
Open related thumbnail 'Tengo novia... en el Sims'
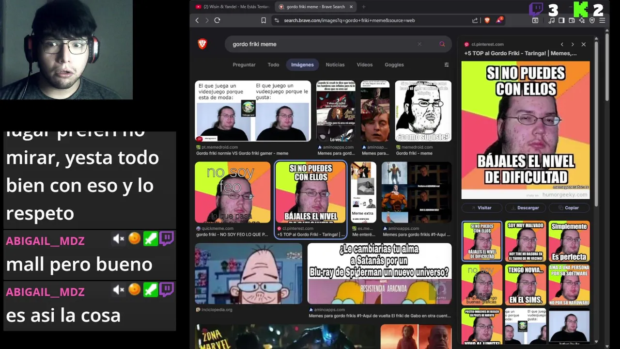point(525,285)
